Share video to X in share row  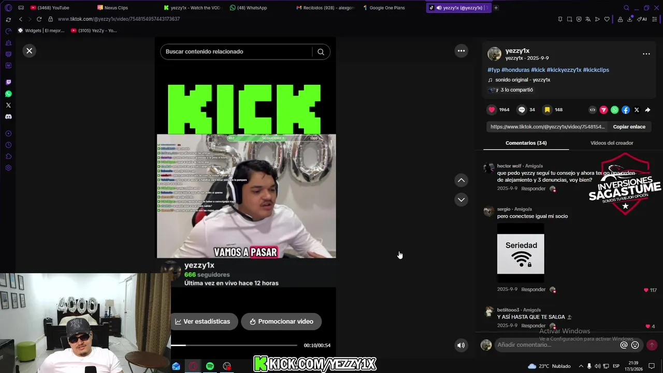[x=637, y=110]
